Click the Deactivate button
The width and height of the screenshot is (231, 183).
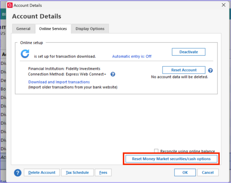pos(188,52)
